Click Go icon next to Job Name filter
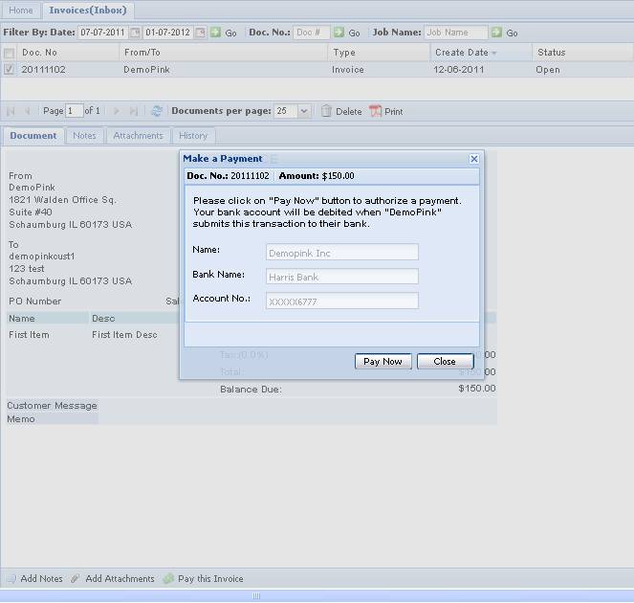The height and width of the screenshot is (603, 634). coord(497,33)
